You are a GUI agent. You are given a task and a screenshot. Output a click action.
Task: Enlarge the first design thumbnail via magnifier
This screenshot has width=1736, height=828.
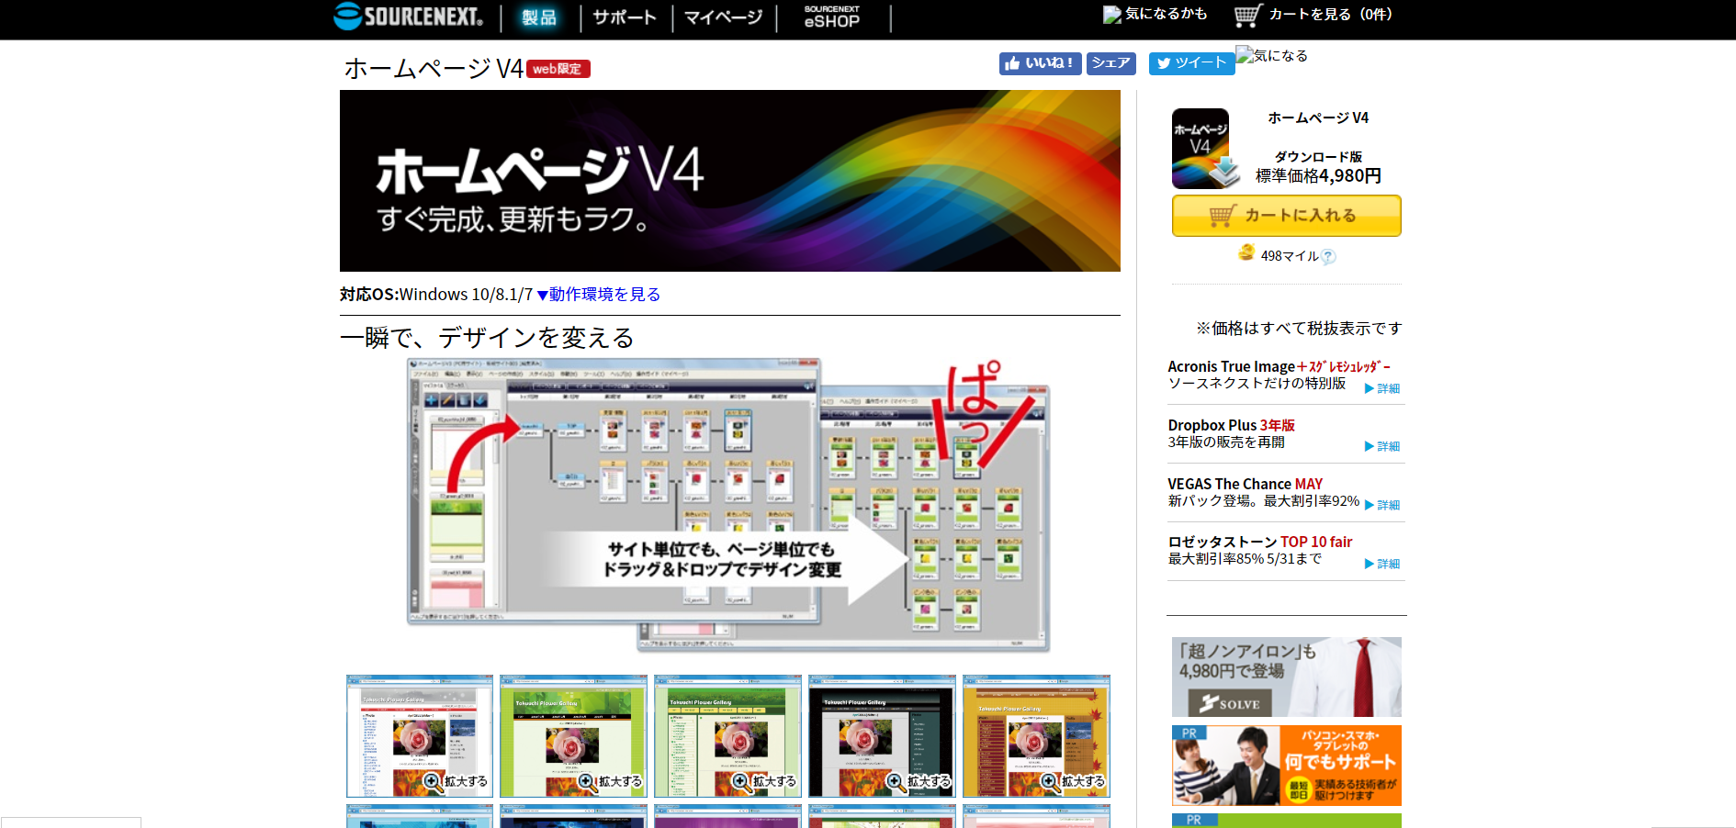pyautogui.click(x=433, y=781)
